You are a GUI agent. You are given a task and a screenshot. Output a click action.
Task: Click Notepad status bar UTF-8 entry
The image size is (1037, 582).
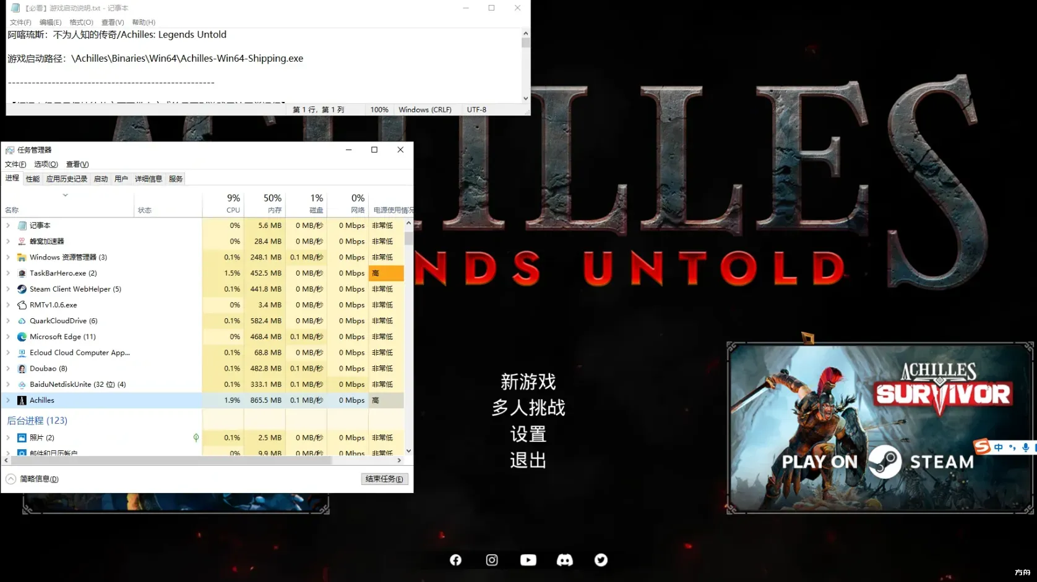point(476,109)
